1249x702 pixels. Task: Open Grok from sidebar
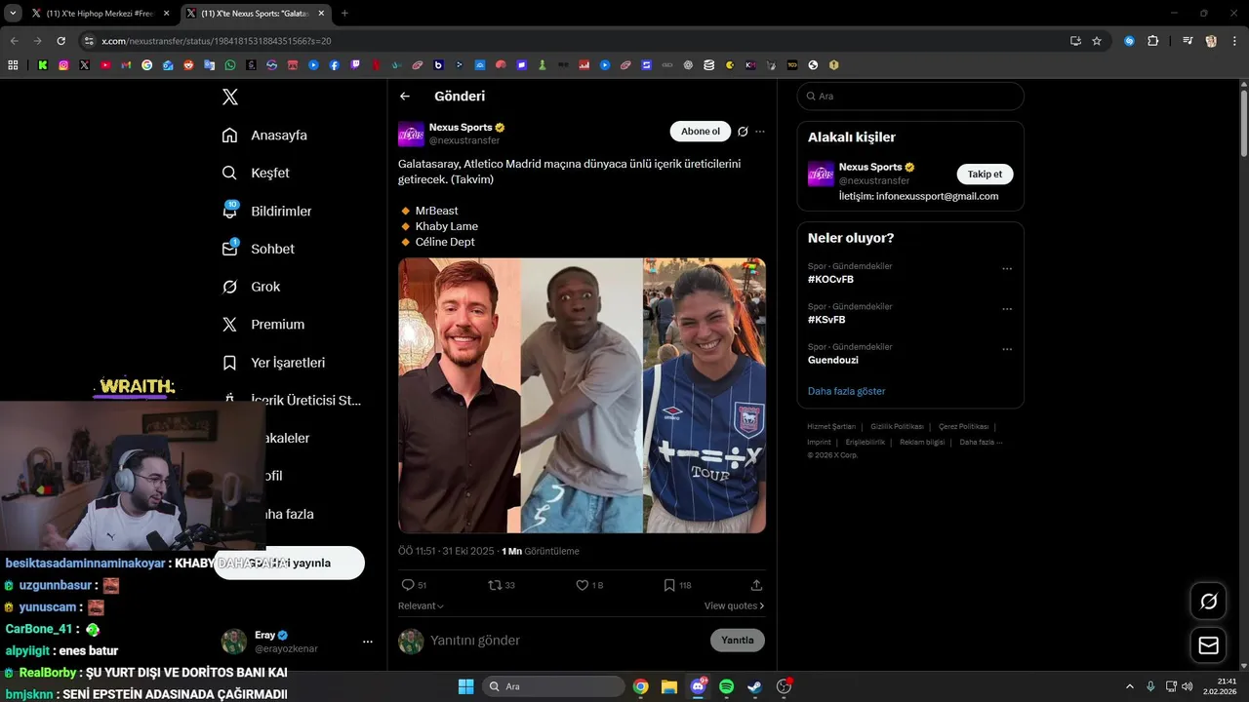(x=251, y=287)
